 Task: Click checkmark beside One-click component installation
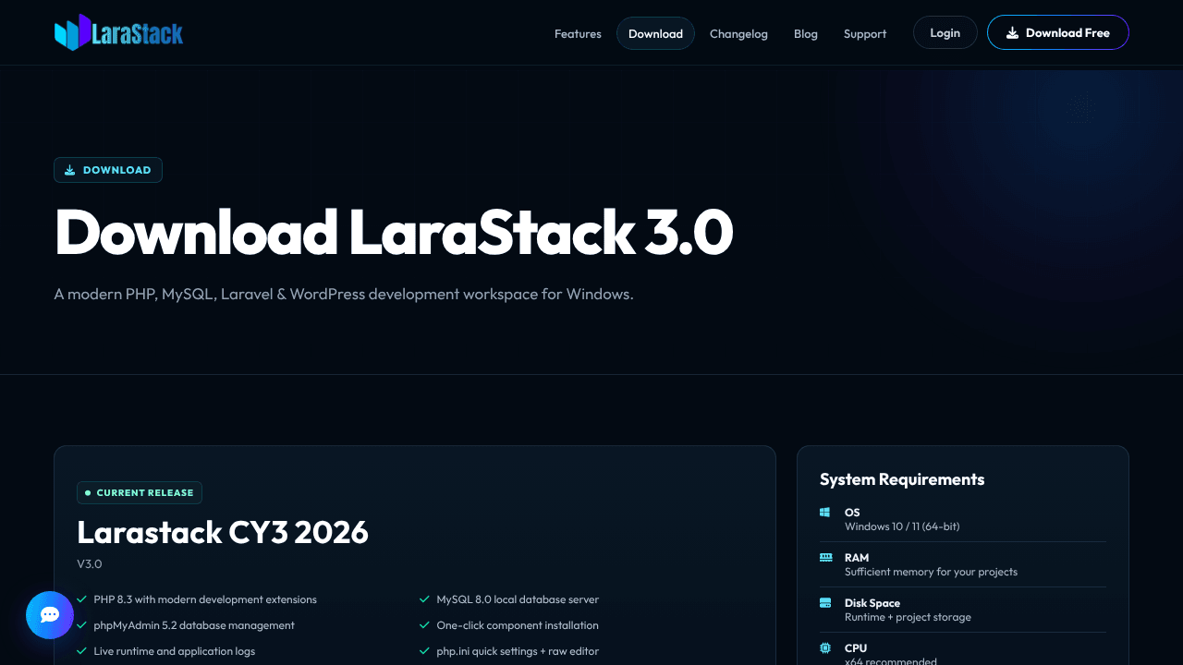pos(425,625)
